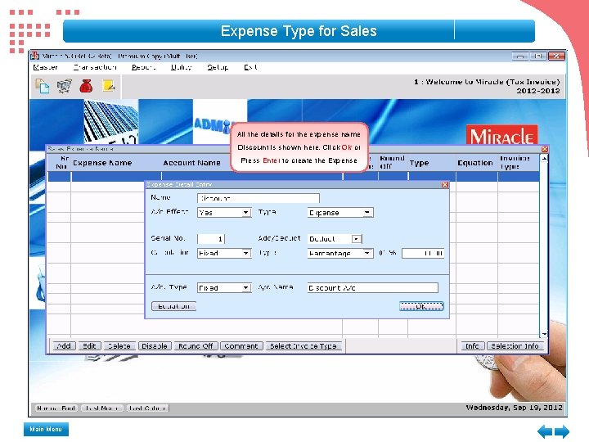Click the date Wednesday, Sep 19, 2012

click(515, 408)
